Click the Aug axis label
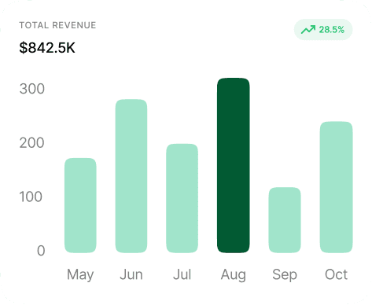 tap(234, 275)
